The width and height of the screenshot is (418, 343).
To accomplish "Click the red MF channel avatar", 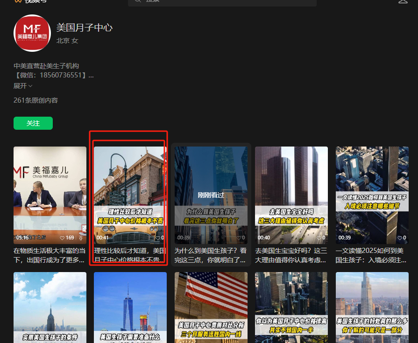I will point(32,33).
